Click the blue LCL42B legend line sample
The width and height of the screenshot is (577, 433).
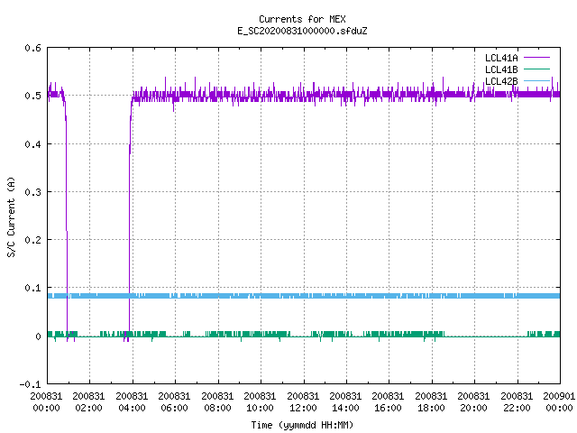[537, 80]
